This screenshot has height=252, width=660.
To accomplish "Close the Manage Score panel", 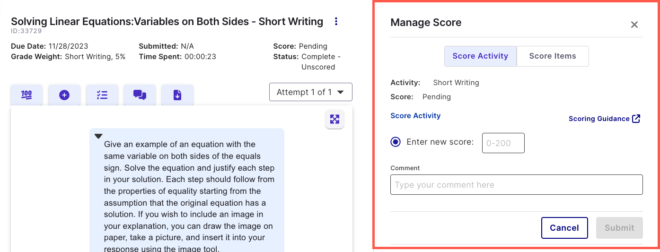I will click(634, 25).
